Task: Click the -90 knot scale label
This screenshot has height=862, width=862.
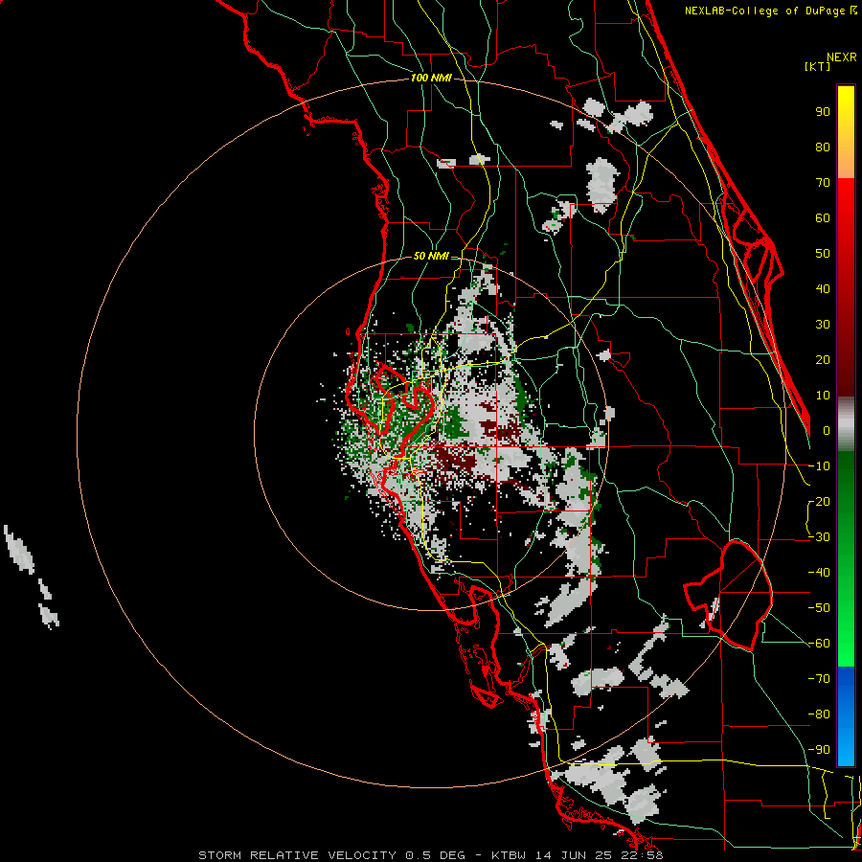Action: point(819,750)
